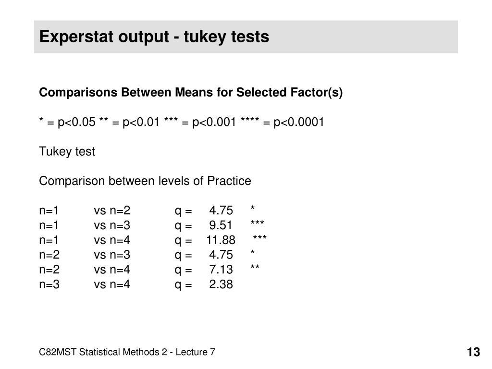This screenshot has height=369, width=492.
Task: Click 'p<0.0001' in the legend
Action: (298, 122)
